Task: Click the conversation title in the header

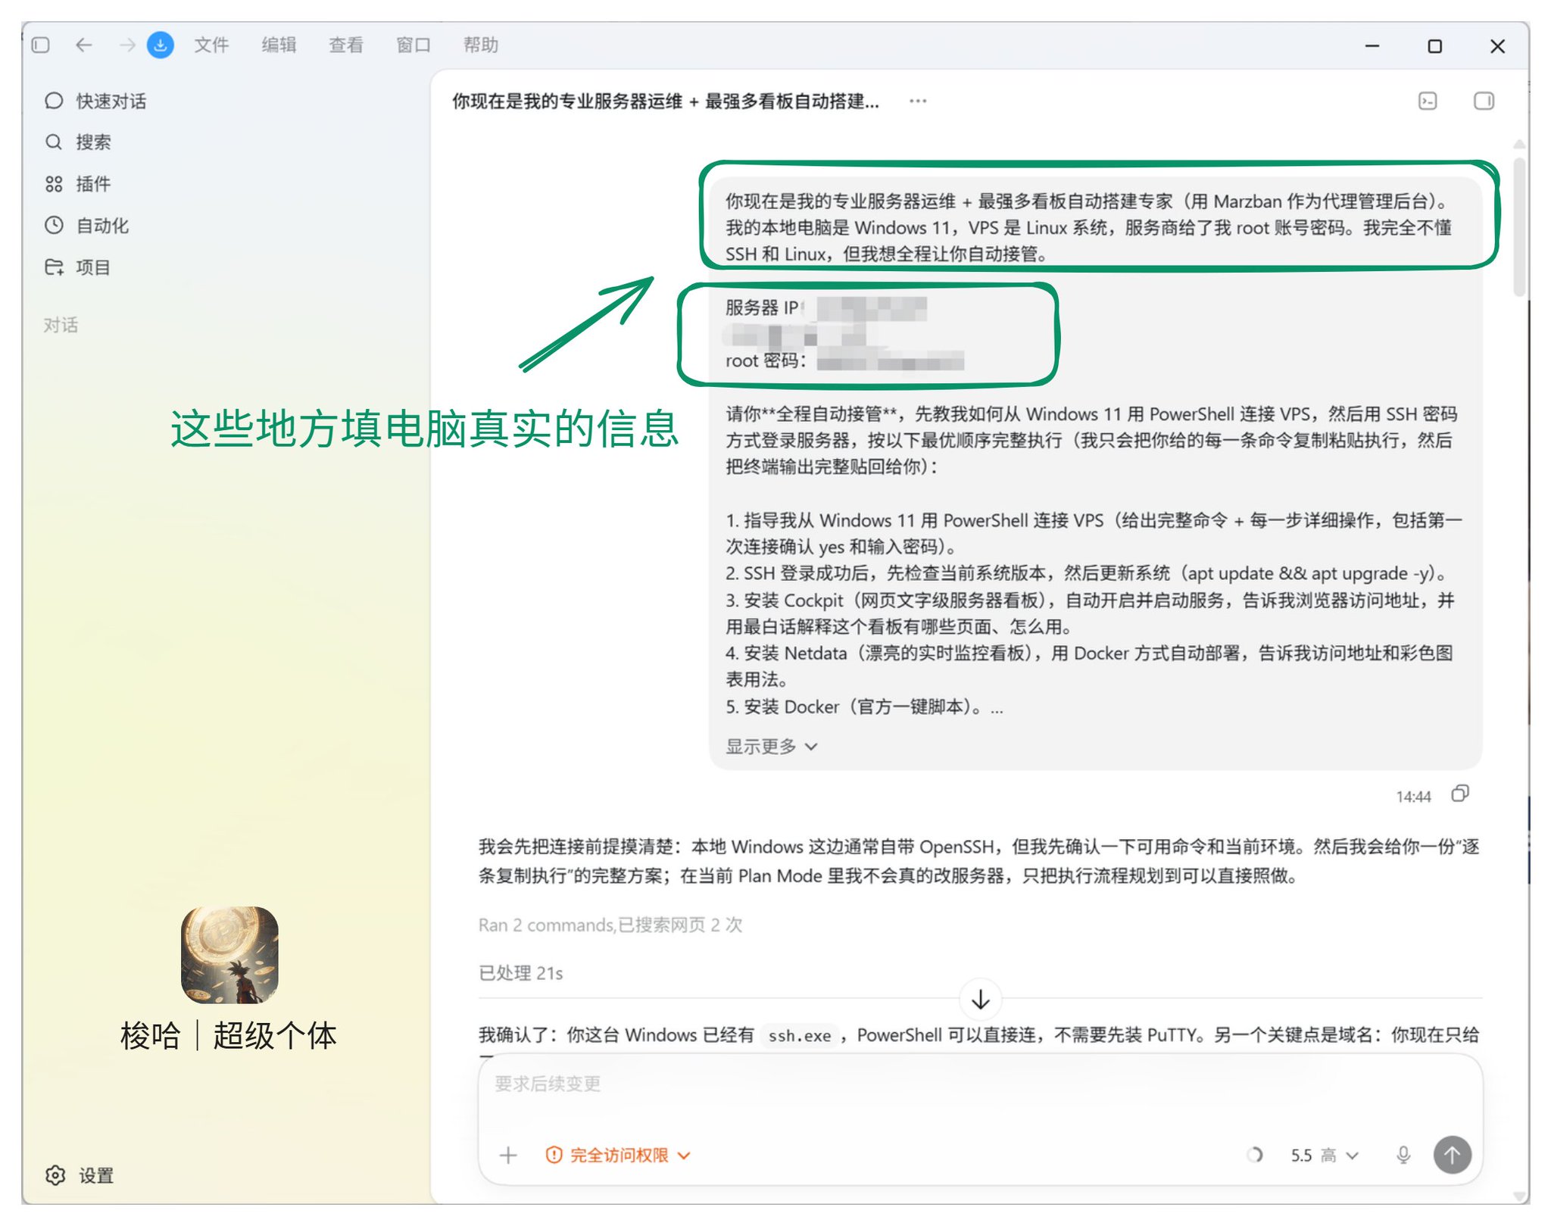Action: pos(666,101)
